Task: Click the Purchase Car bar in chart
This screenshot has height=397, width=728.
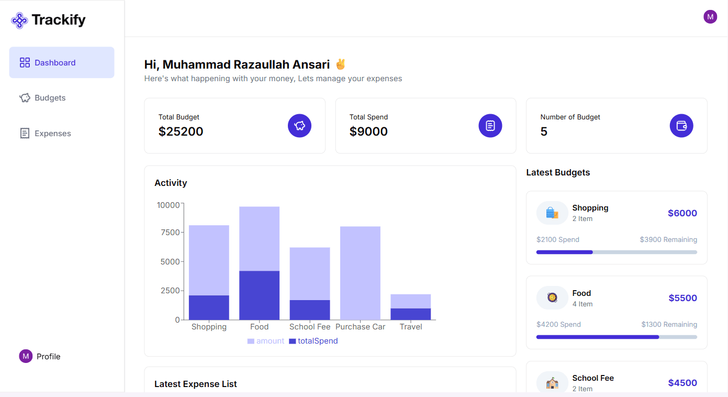Action: 360,273
